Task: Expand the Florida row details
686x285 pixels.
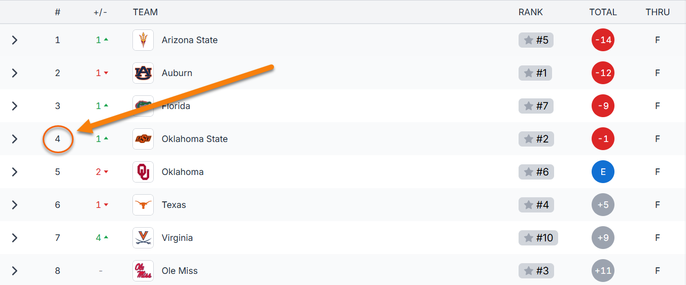Action: (x=15, y=106)
